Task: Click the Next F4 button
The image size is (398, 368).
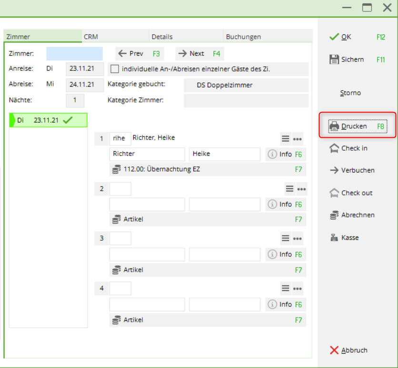Action: tap(199, 53)
